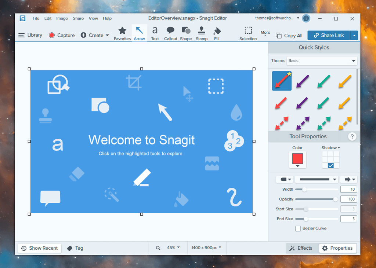The width and height of the screenshot is (376, 268).
Task: Select purple solid arrow style, first row
Action: [x=303, y=81]
